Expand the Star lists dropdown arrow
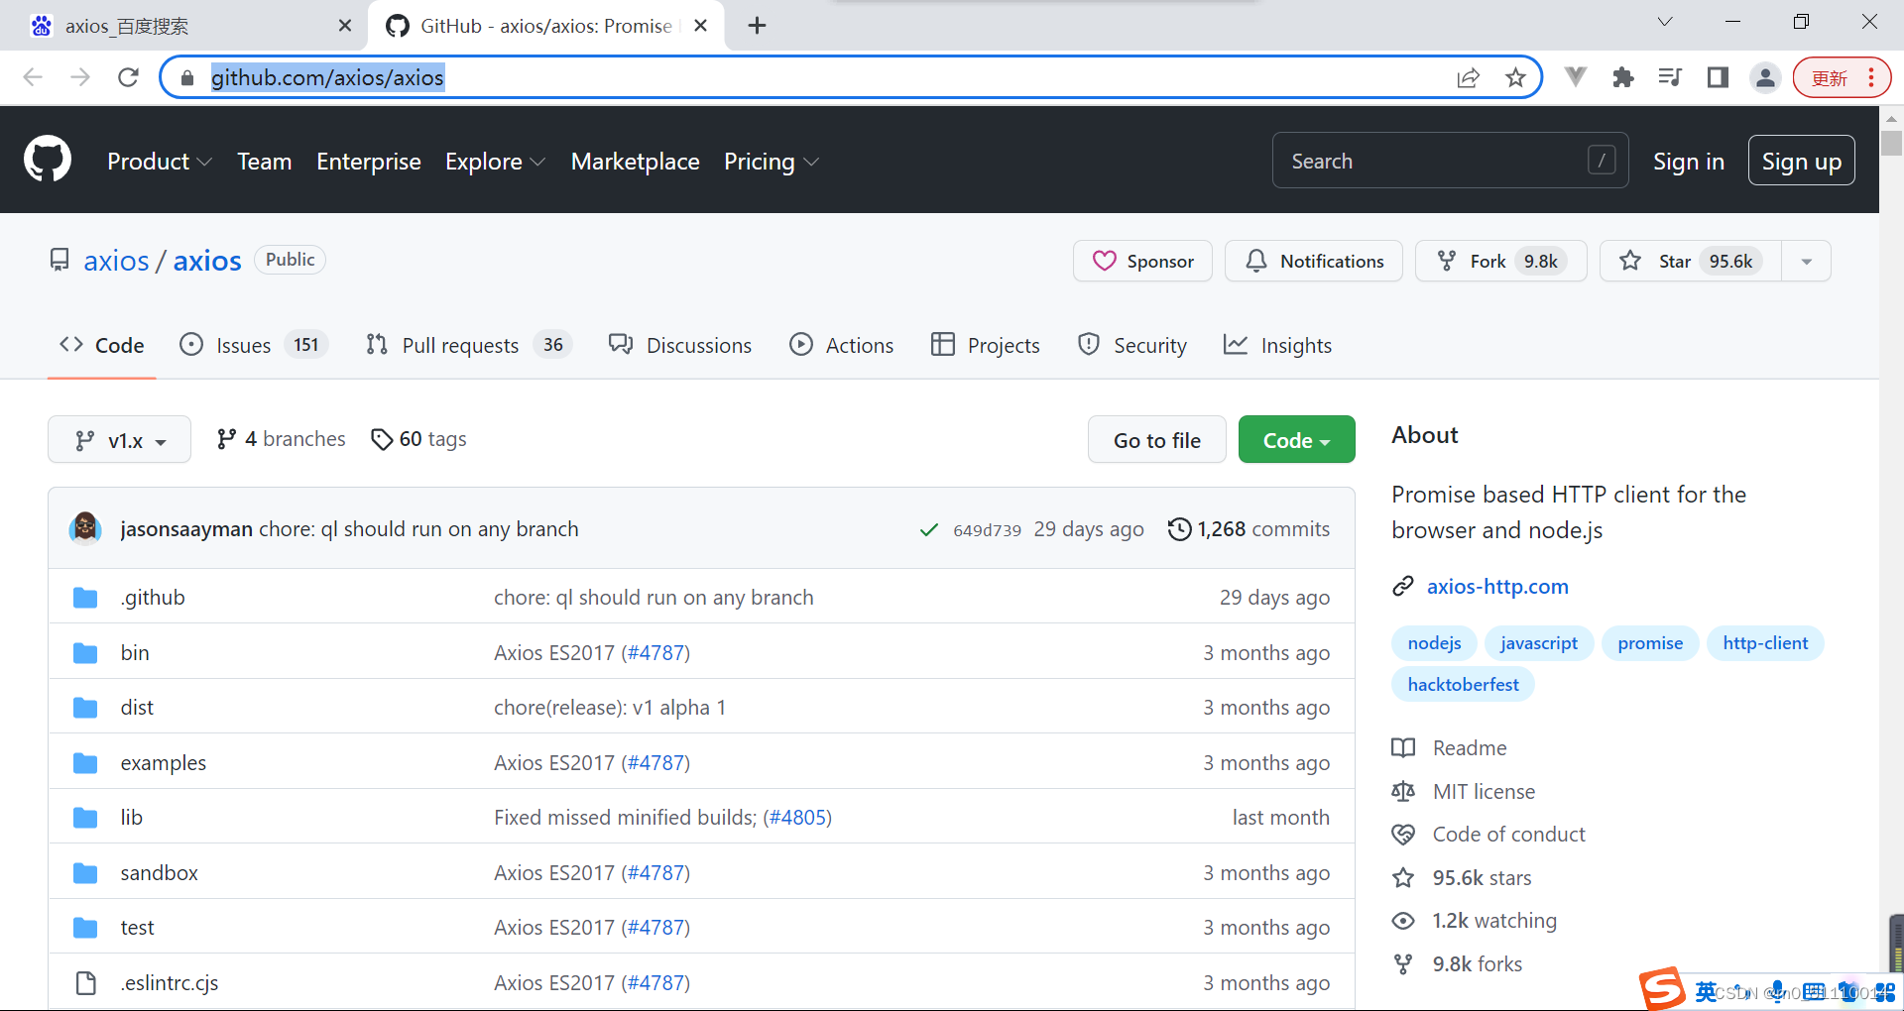The image size is (1904, 1011). (1807, 261)
